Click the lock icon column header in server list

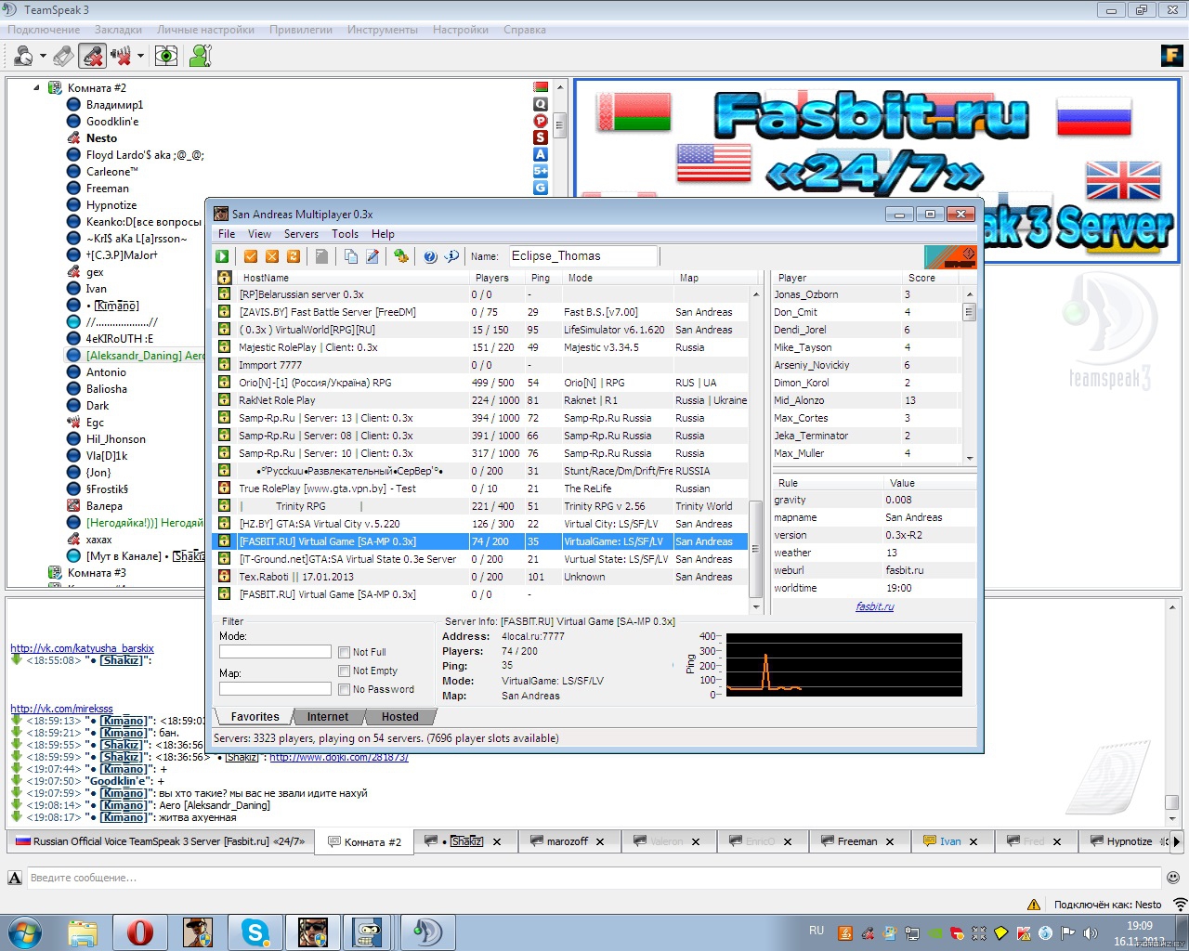point(224,278)
